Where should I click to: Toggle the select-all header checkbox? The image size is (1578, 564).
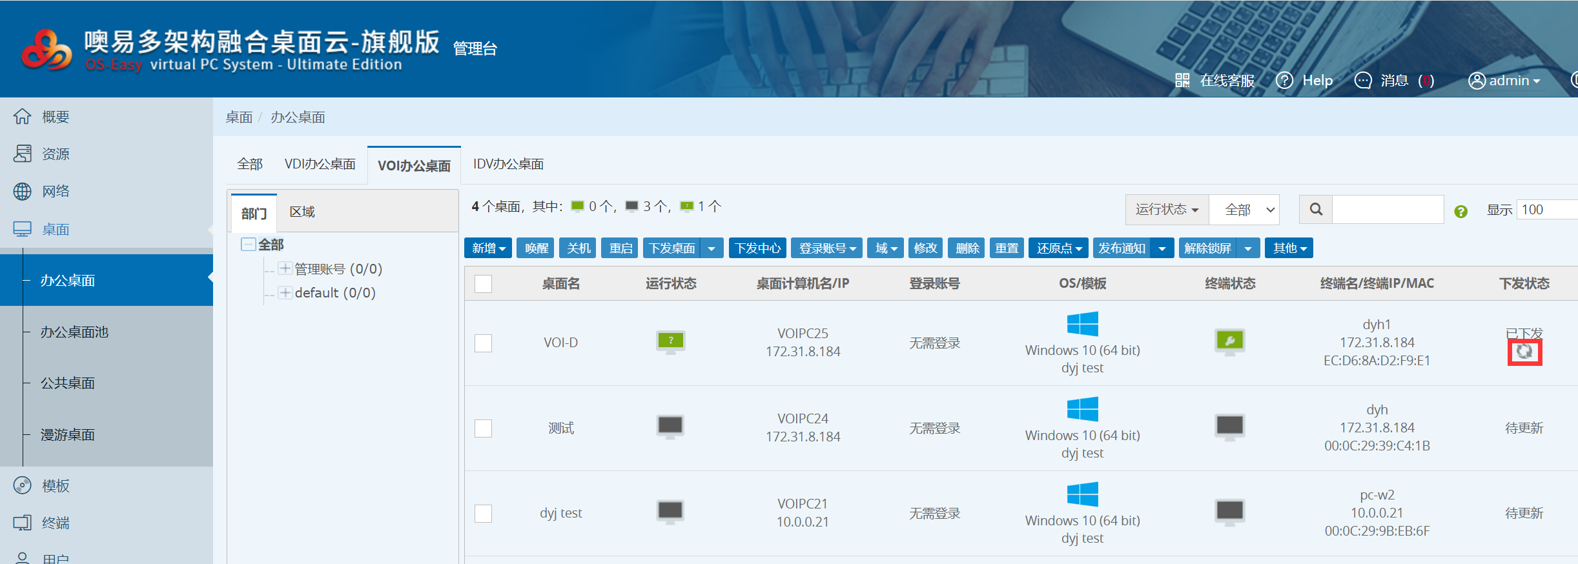pyautogui.click(x=483, y=284)
